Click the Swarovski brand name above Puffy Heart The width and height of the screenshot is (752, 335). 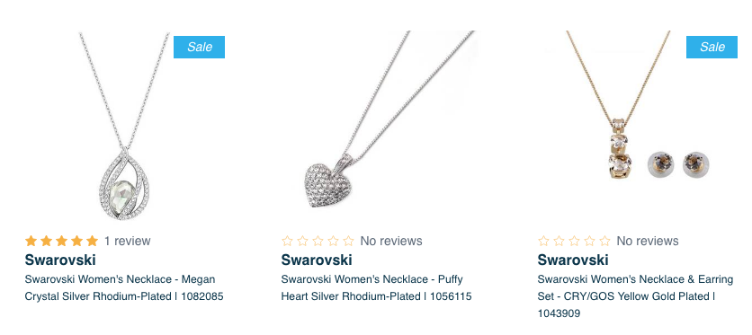pos(317,260)
